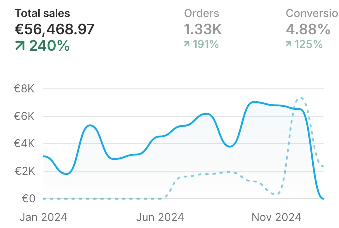Click the €56,468.97 total sales figure
The width and height of the screenshot is (339, 228).
click(x=54, y=29)
